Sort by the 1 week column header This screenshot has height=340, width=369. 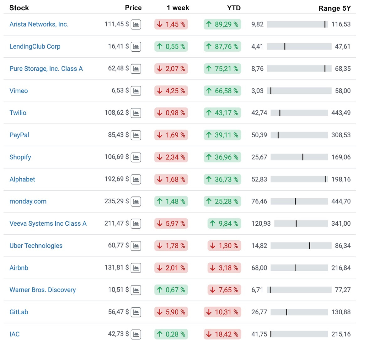coord(178,8)
